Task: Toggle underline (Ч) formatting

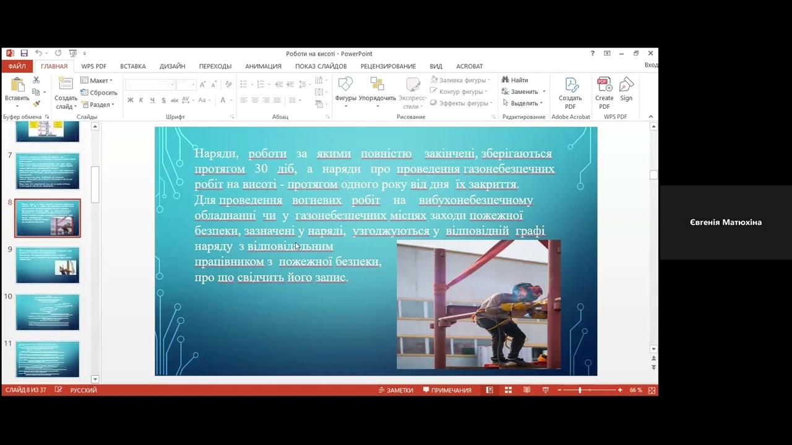Action: tap(152, 100)
